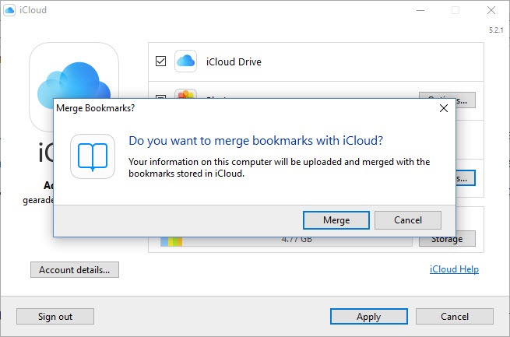Toggle the iCloud Drive checkbox
Image resolution: width=510 pixels, height=337 pixels.
click(x=160, y=61)
